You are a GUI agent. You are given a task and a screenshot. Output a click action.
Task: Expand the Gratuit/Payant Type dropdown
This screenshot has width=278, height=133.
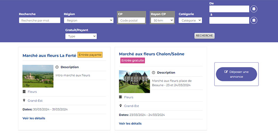click(81, 36)
